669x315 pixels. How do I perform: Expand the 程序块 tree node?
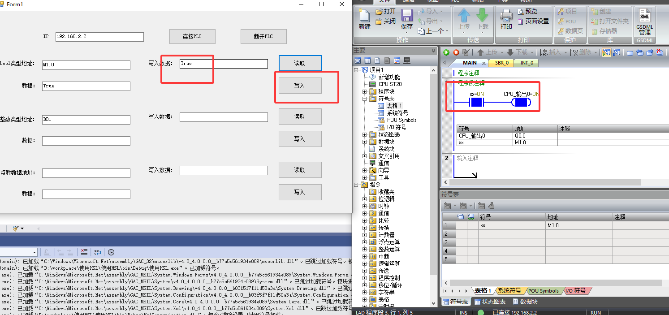pyautogui.click(x=364, y=91)
